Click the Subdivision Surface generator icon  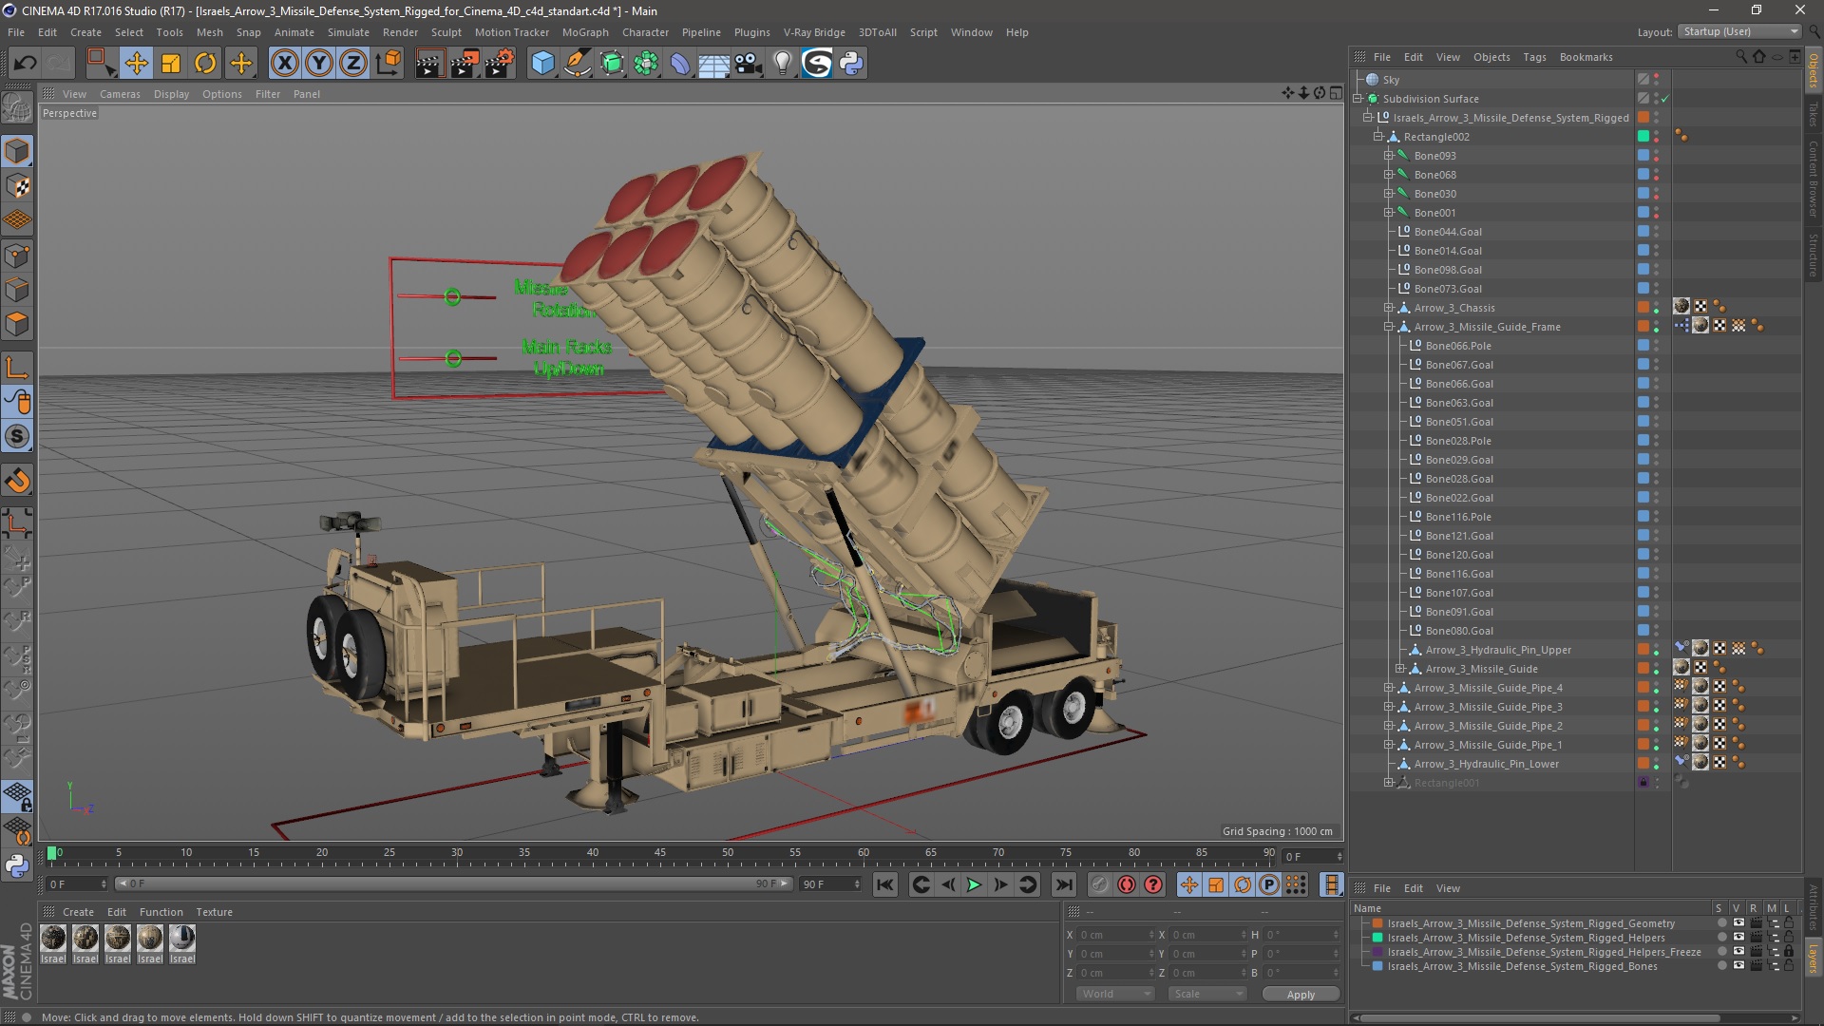click(612, 64)
